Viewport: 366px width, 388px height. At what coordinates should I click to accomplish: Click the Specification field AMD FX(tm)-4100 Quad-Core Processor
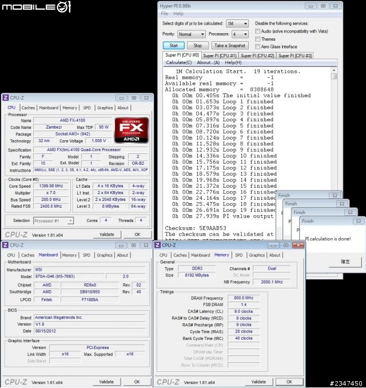[x=90, y=150]
